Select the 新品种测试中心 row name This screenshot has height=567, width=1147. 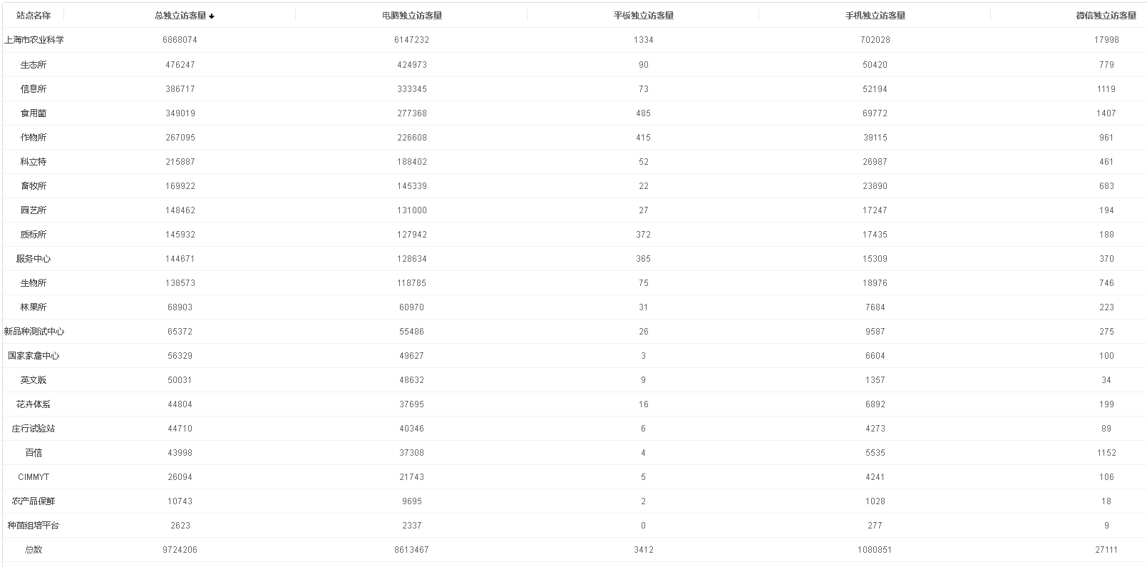(x=34, y=332)
